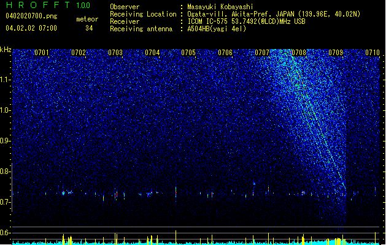This screenshot has height=245, width=386.
Task: Click the 0.8 kHz axis label
Action: click(6, 171)
